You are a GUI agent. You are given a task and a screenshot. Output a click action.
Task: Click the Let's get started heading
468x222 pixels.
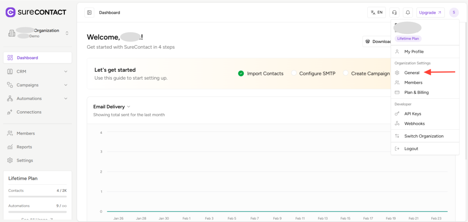pos(115,70)
